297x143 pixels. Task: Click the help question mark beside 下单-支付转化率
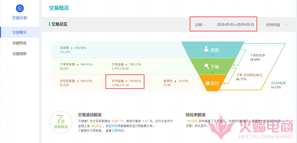tap(261, 75)
